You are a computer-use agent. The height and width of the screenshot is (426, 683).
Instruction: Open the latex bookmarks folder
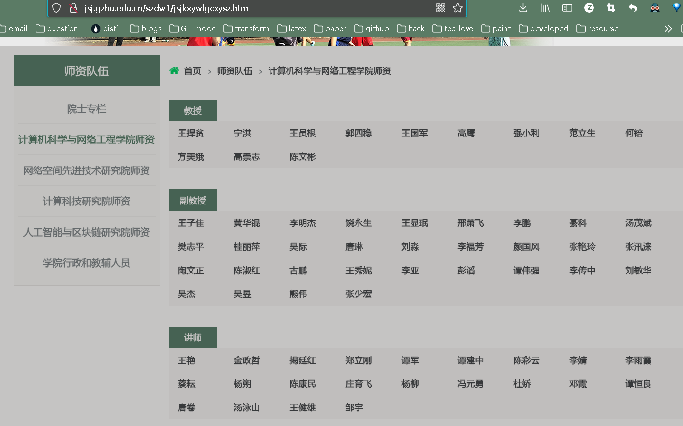pyautogui.click(x=291, y=28)
